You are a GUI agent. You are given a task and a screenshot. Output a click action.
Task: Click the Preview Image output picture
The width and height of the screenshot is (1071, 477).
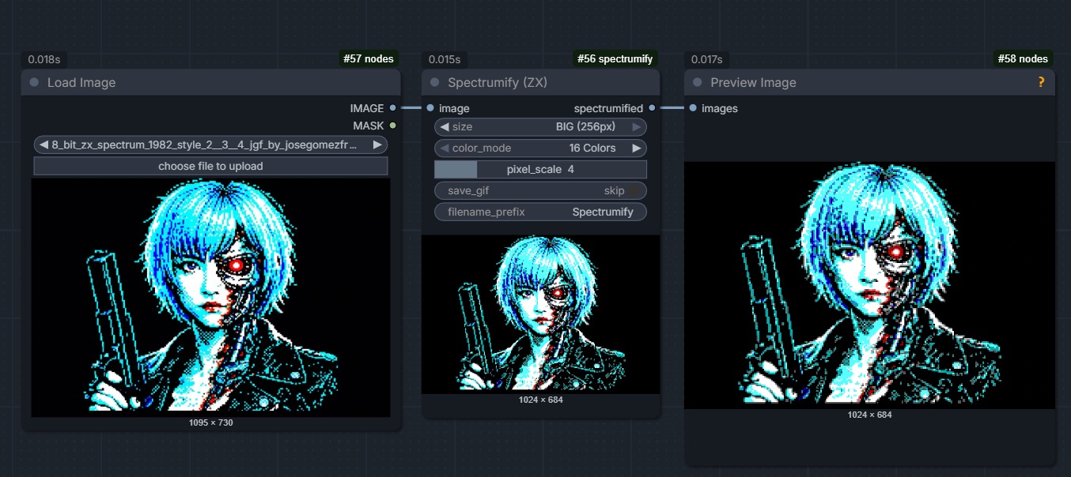[x=869, y=285]
